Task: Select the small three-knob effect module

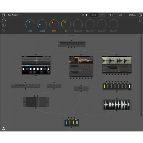Action: click(x=54, y=86)
